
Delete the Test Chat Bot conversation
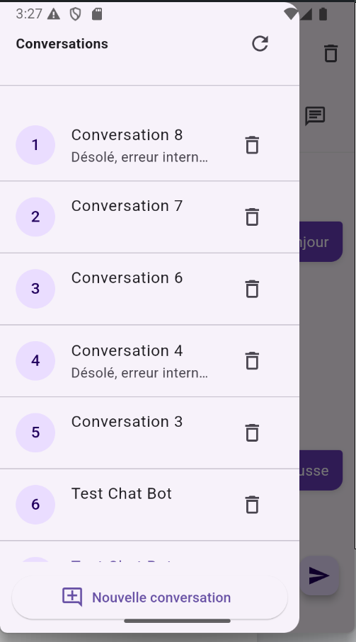252,505
